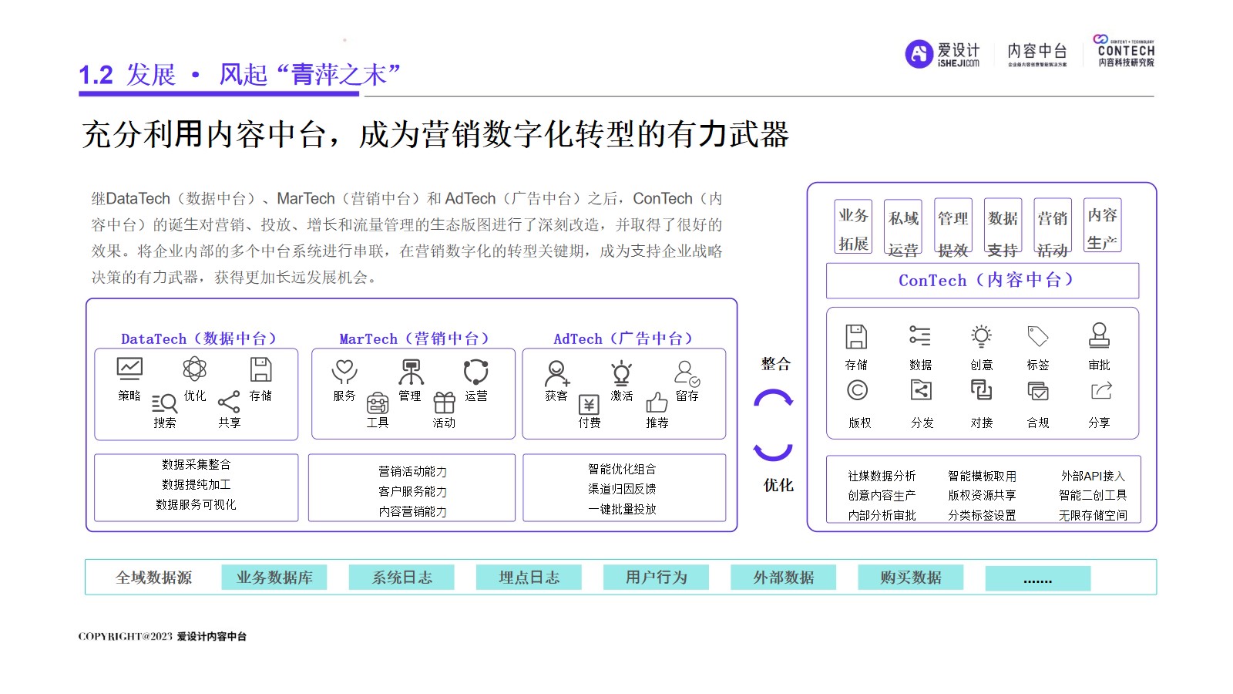Select the 用户行为 data source tab
The height and width of the screenshot is (694, 1233).
tap(656, 578)
